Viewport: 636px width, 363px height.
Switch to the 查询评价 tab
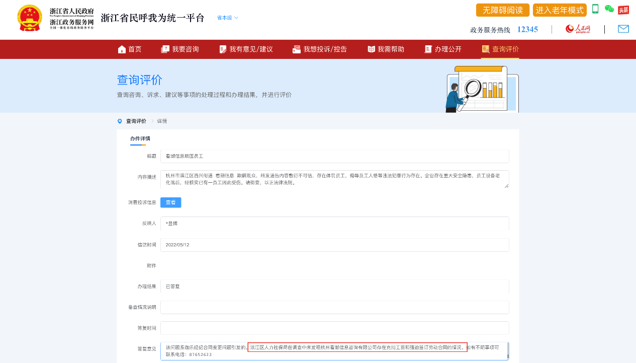pyautogui.click(x=500, y=49)
